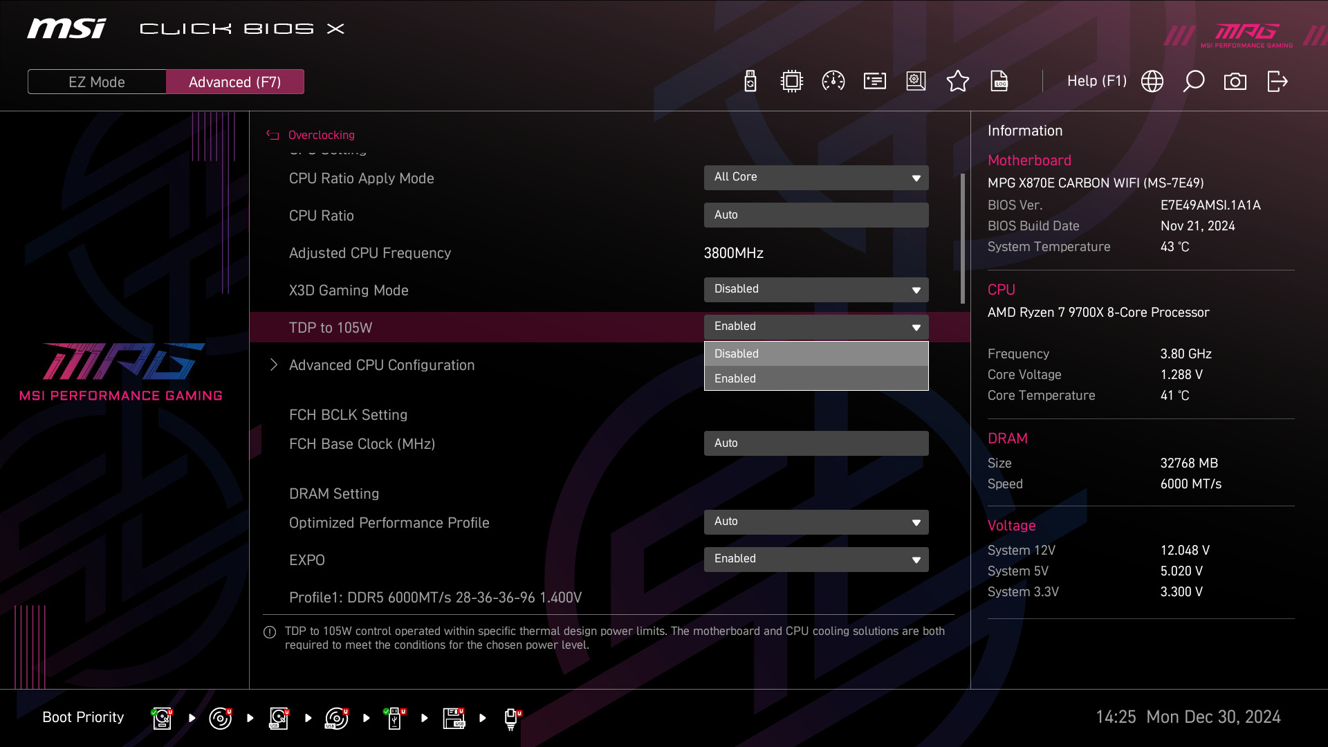The width and height of the screenshot is (1328, 747).
Task: Select the USB optical disc boot device icon
Action: (x=337, y=718)
